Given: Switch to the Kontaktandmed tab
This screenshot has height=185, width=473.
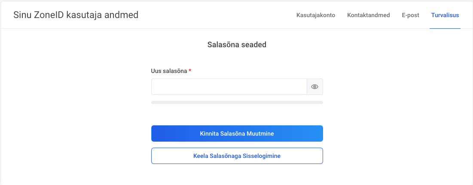Looking at the screenshot, I should [x=369, y=15].
